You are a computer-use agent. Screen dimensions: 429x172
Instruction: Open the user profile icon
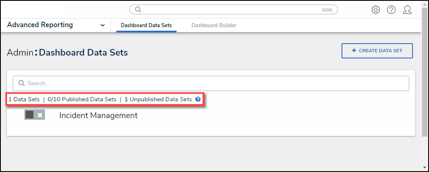[407, 9]
